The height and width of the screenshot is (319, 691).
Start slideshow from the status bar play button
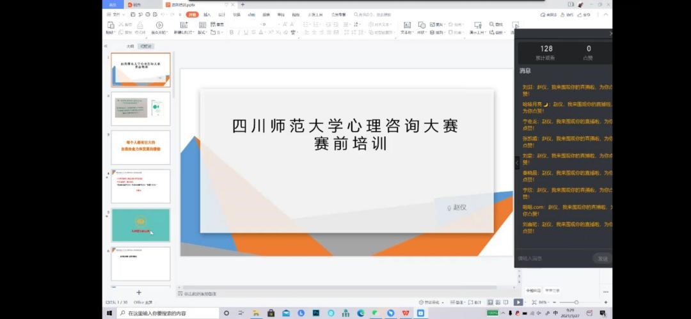[518, 302]
